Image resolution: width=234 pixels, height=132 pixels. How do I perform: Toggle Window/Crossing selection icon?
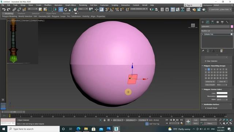[55, 10]
